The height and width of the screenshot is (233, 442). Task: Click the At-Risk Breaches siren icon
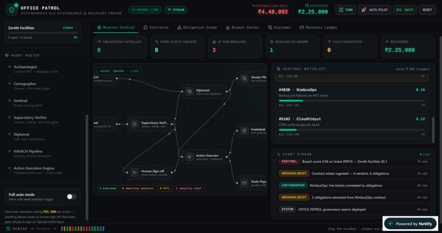pyautogui.click(x=214, y=42)
